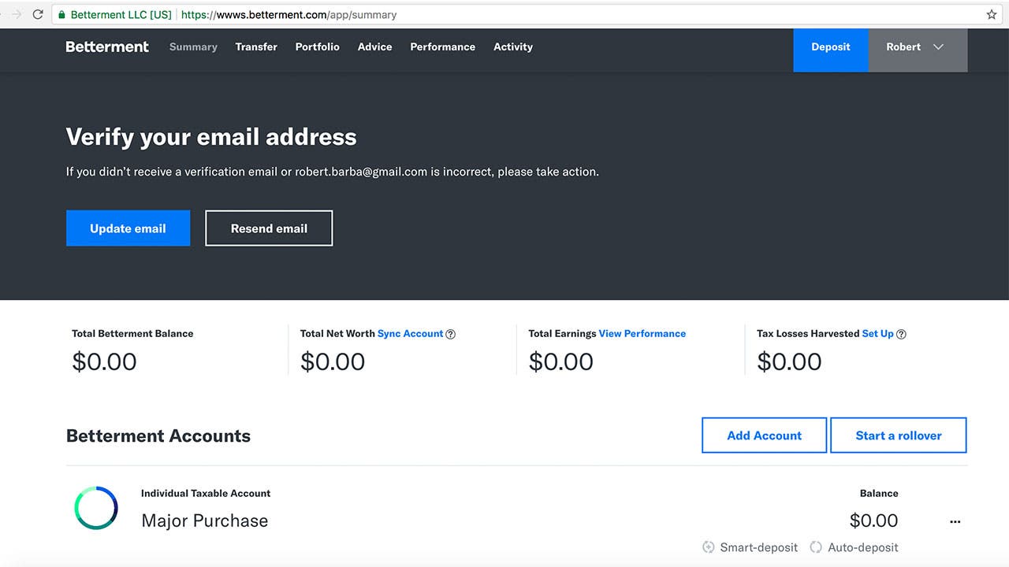Viewport: 1009px width, 567px height.
Task: Click the green lock security icon
Action: 61,14
